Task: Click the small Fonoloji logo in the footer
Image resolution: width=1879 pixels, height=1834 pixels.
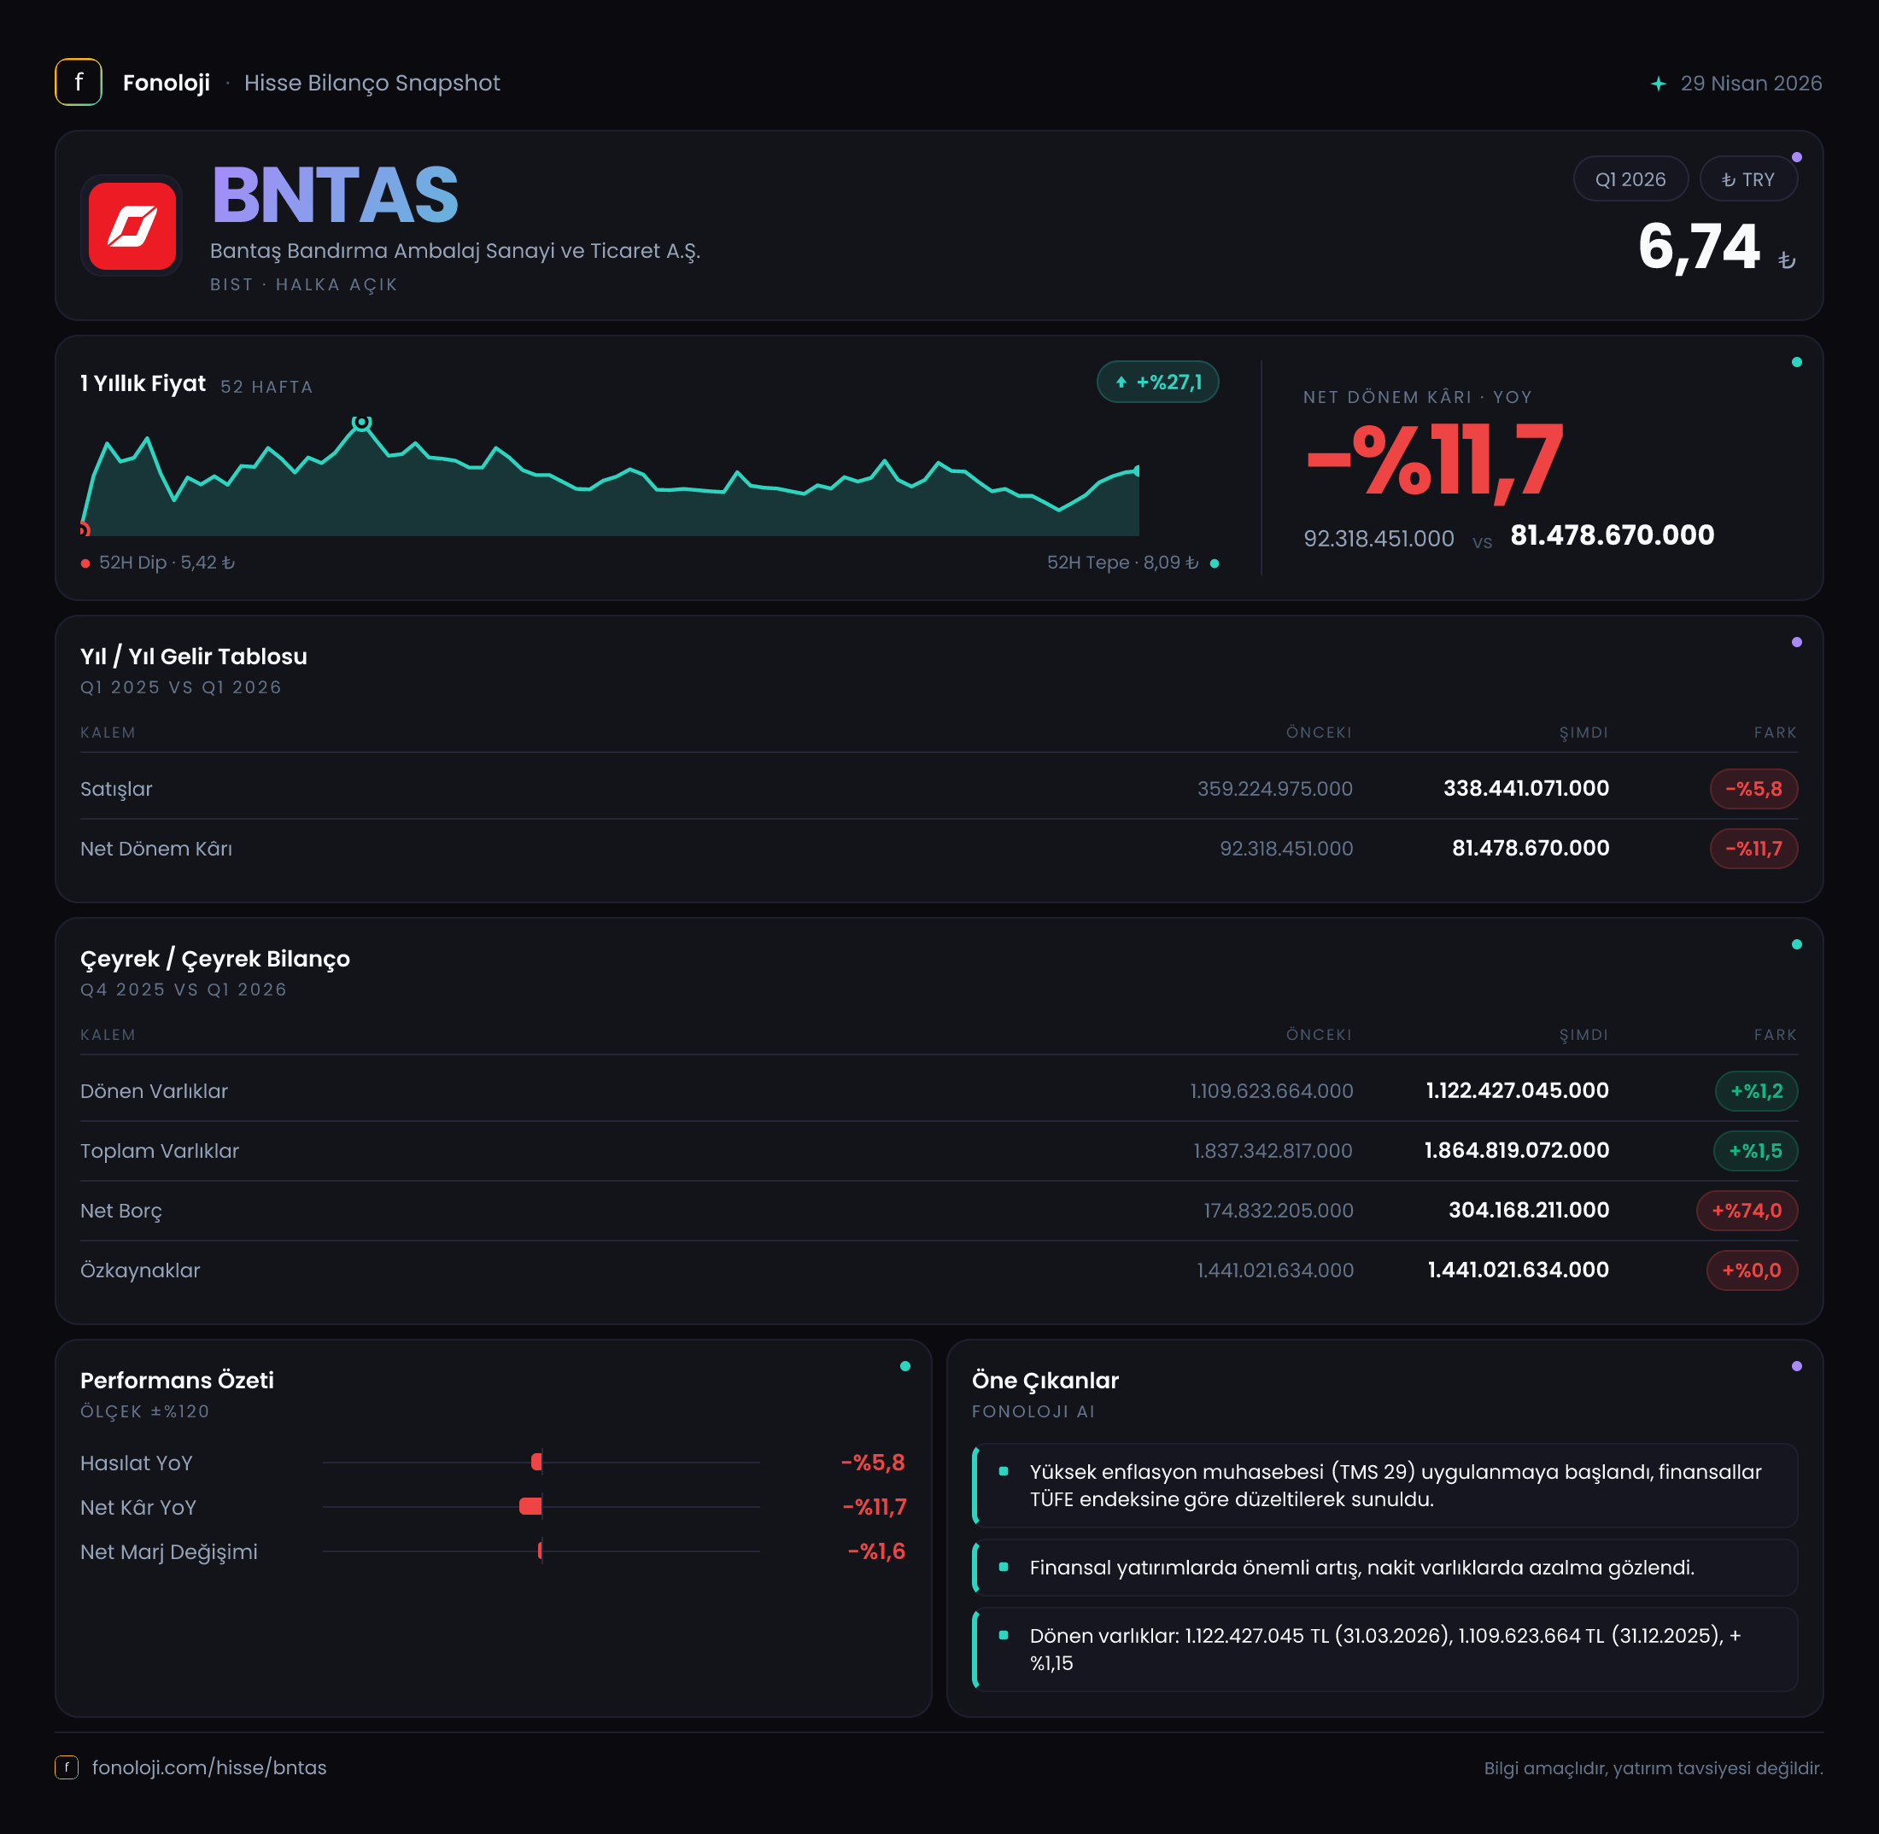Action: [67, 1767]
